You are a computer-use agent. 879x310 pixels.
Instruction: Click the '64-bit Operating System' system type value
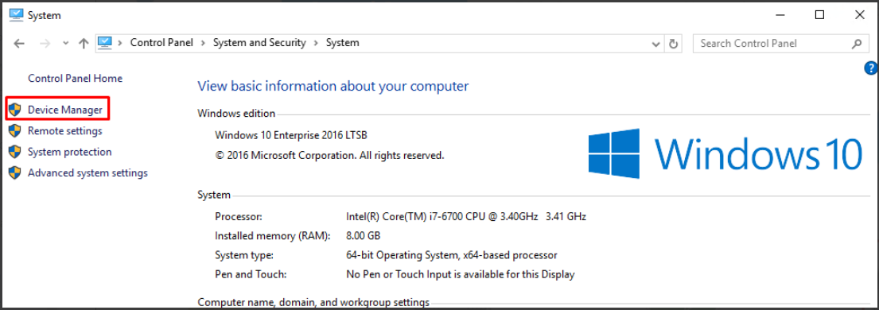(x=452, y=255)
